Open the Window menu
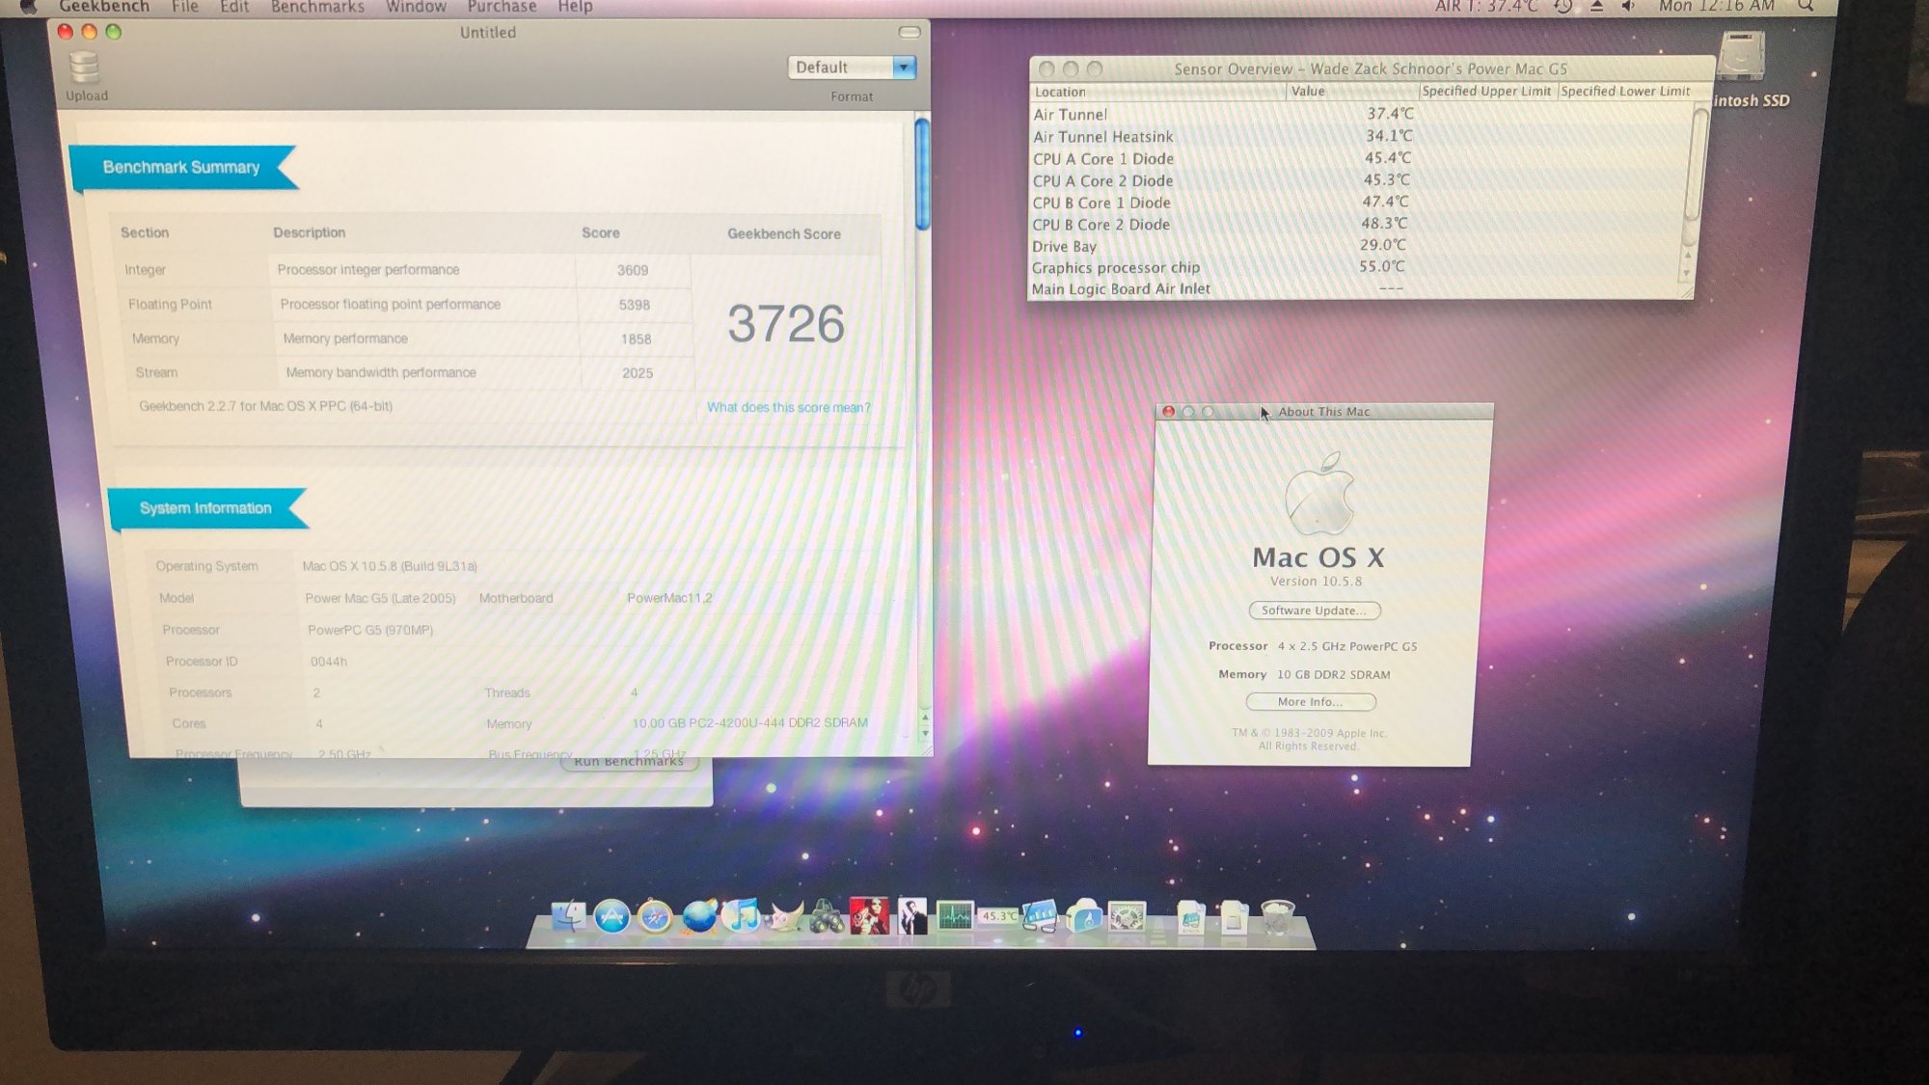 pyautogui.click(x=416, y=7)
